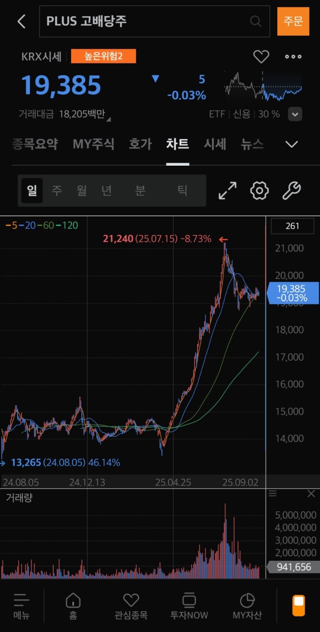Open MY자산 pie chart icon
Image resolution: width=320 pixels, height=632 pixels.
point(247,605)
